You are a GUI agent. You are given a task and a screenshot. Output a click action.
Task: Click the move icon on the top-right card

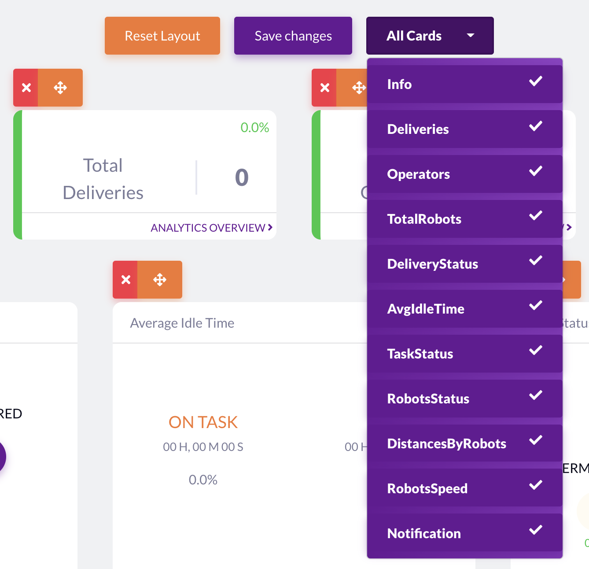(x=359, y=88)
